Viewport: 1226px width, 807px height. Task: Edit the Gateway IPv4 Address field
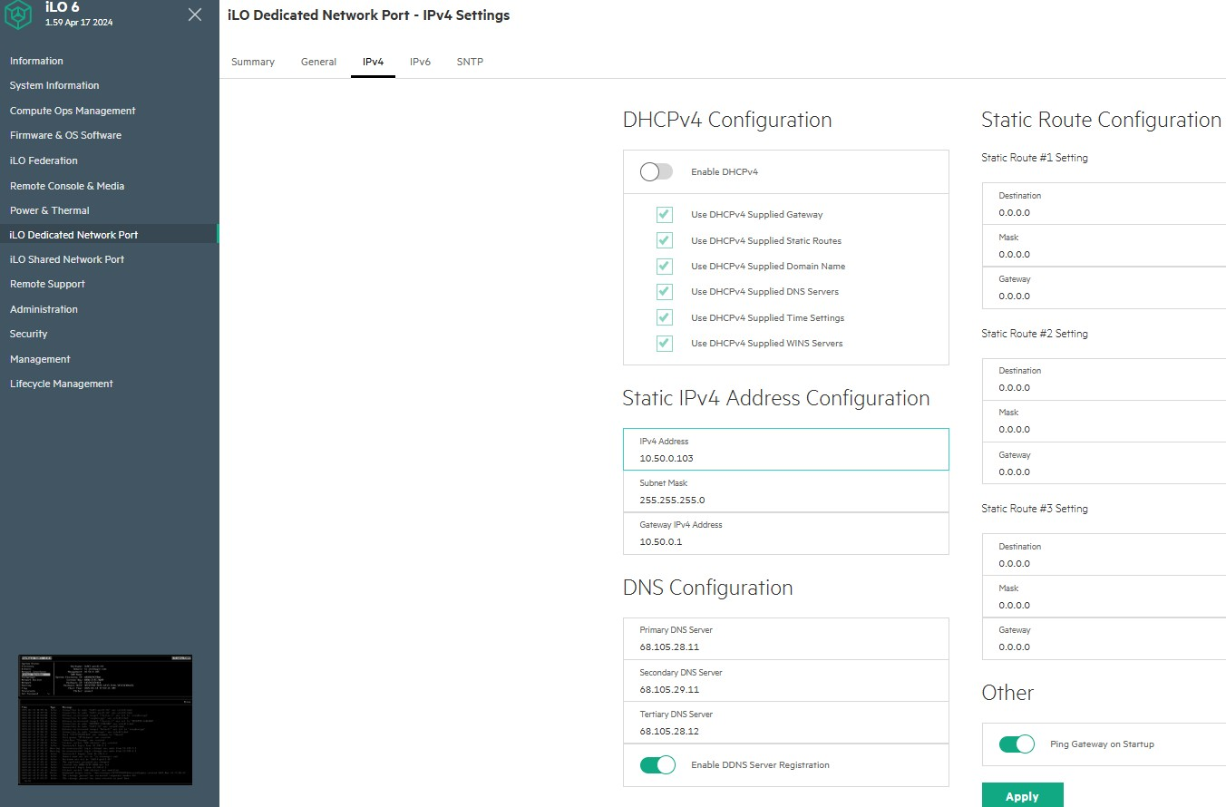[786, 533]
